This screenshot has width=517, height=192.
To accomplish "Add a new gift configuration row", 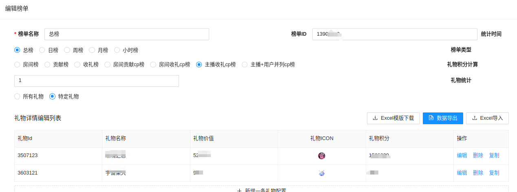I will tap(261, 190).
